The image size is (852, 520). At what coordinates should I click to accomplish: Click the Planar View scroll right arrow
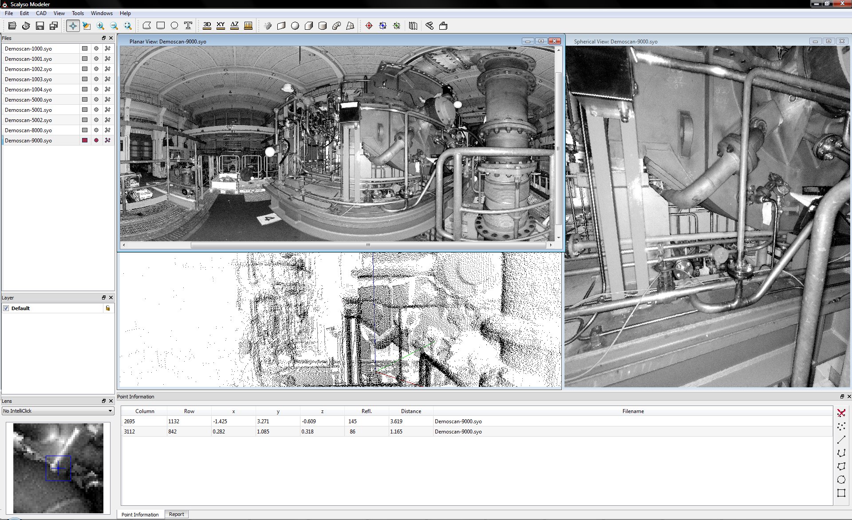[x=551, y=245]
